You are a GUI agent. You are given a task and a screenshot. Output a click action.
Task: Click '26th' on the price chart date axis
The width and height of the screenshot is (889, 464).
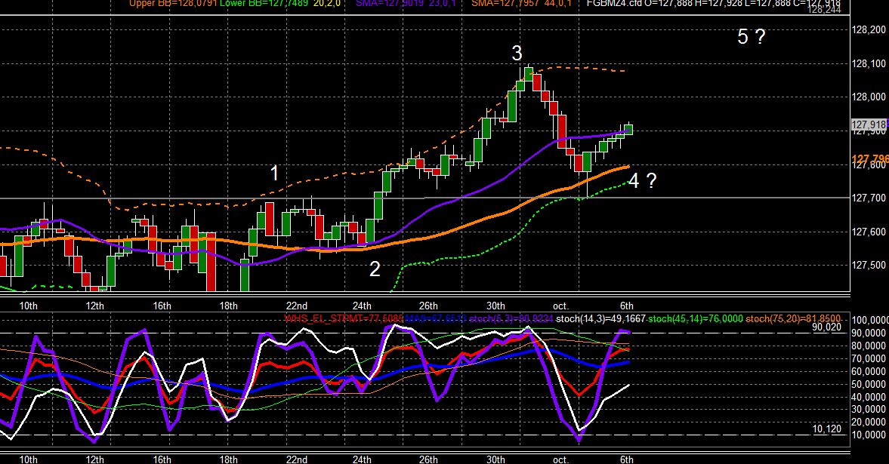coord(428,306)
